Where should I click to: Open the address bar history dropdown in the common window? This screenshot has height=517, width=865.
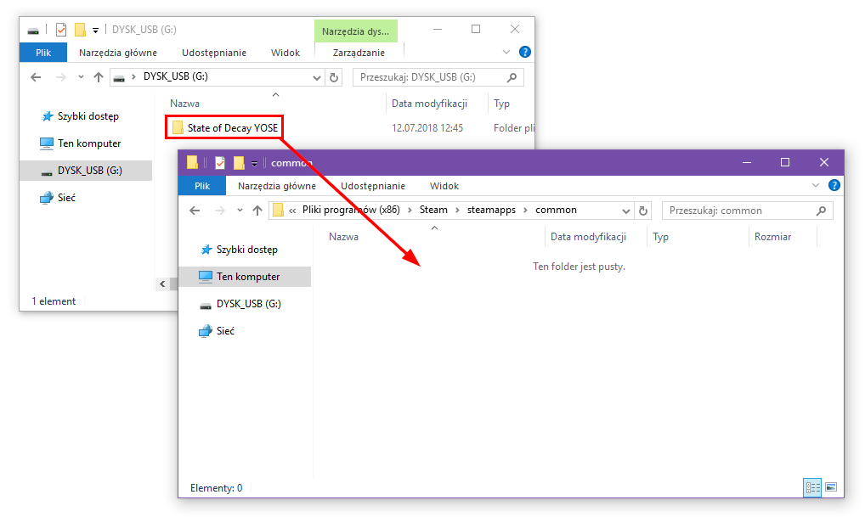coord(626,211)
